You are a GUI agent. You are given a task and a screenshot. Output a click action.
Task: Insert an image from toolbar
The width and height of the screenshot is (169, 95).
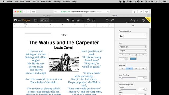pyautogui.click(x=93, y=20)
